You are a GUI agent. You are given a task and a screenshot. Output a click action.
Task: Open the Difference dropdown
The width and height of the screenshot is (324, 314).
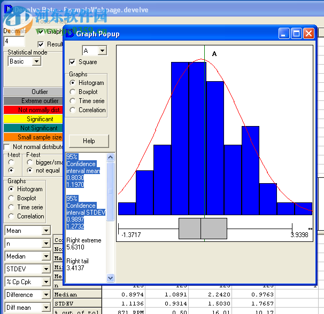click(46, 295)
